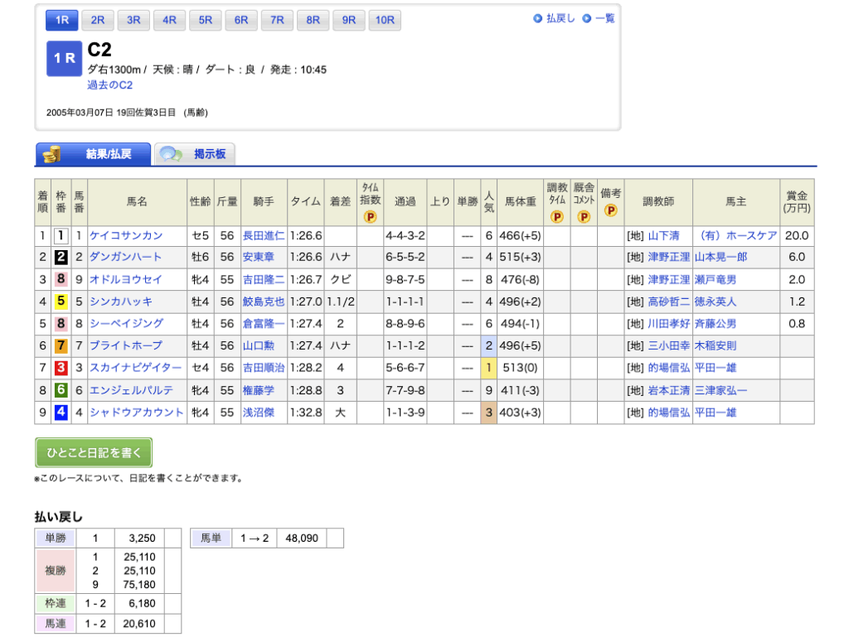Click the circle icon beside 払戻し
The height and width of the screenshot is (642, 849).
coord(537,18)
